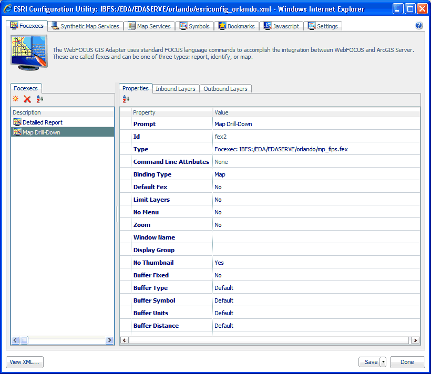Click the Save button
The image size is (431, 374).
370,362
